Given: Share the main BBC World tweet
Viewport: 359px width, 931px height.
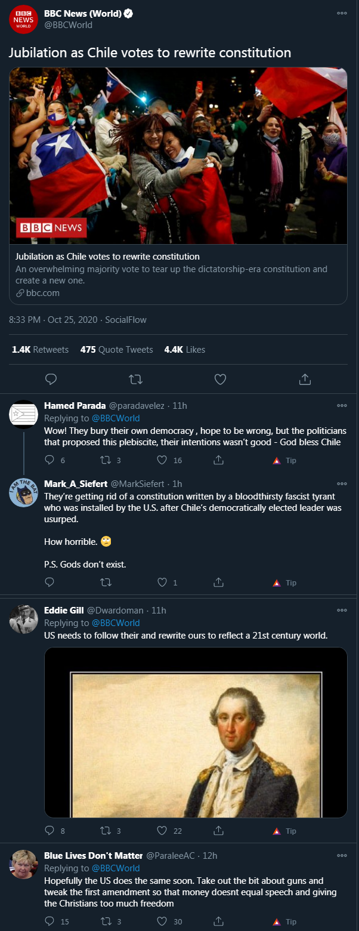Looking at the screenshot, I should (x=304, y=379).
